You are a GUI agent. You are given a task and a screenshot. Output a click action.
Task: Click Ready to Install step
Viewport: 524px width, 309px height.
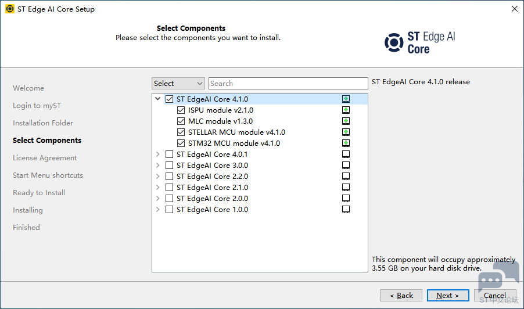[39, 193]
